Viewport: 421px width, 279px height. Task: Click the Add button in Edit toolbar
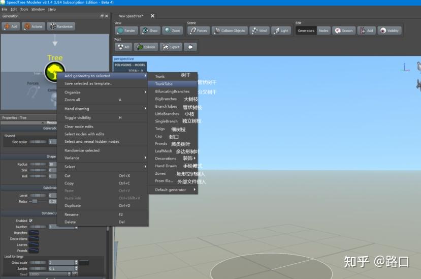(367, 30)
